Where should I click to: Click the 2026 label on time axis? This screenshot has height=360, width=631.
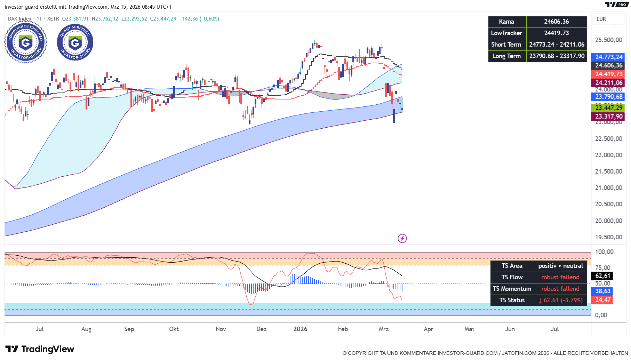[300, 329]
